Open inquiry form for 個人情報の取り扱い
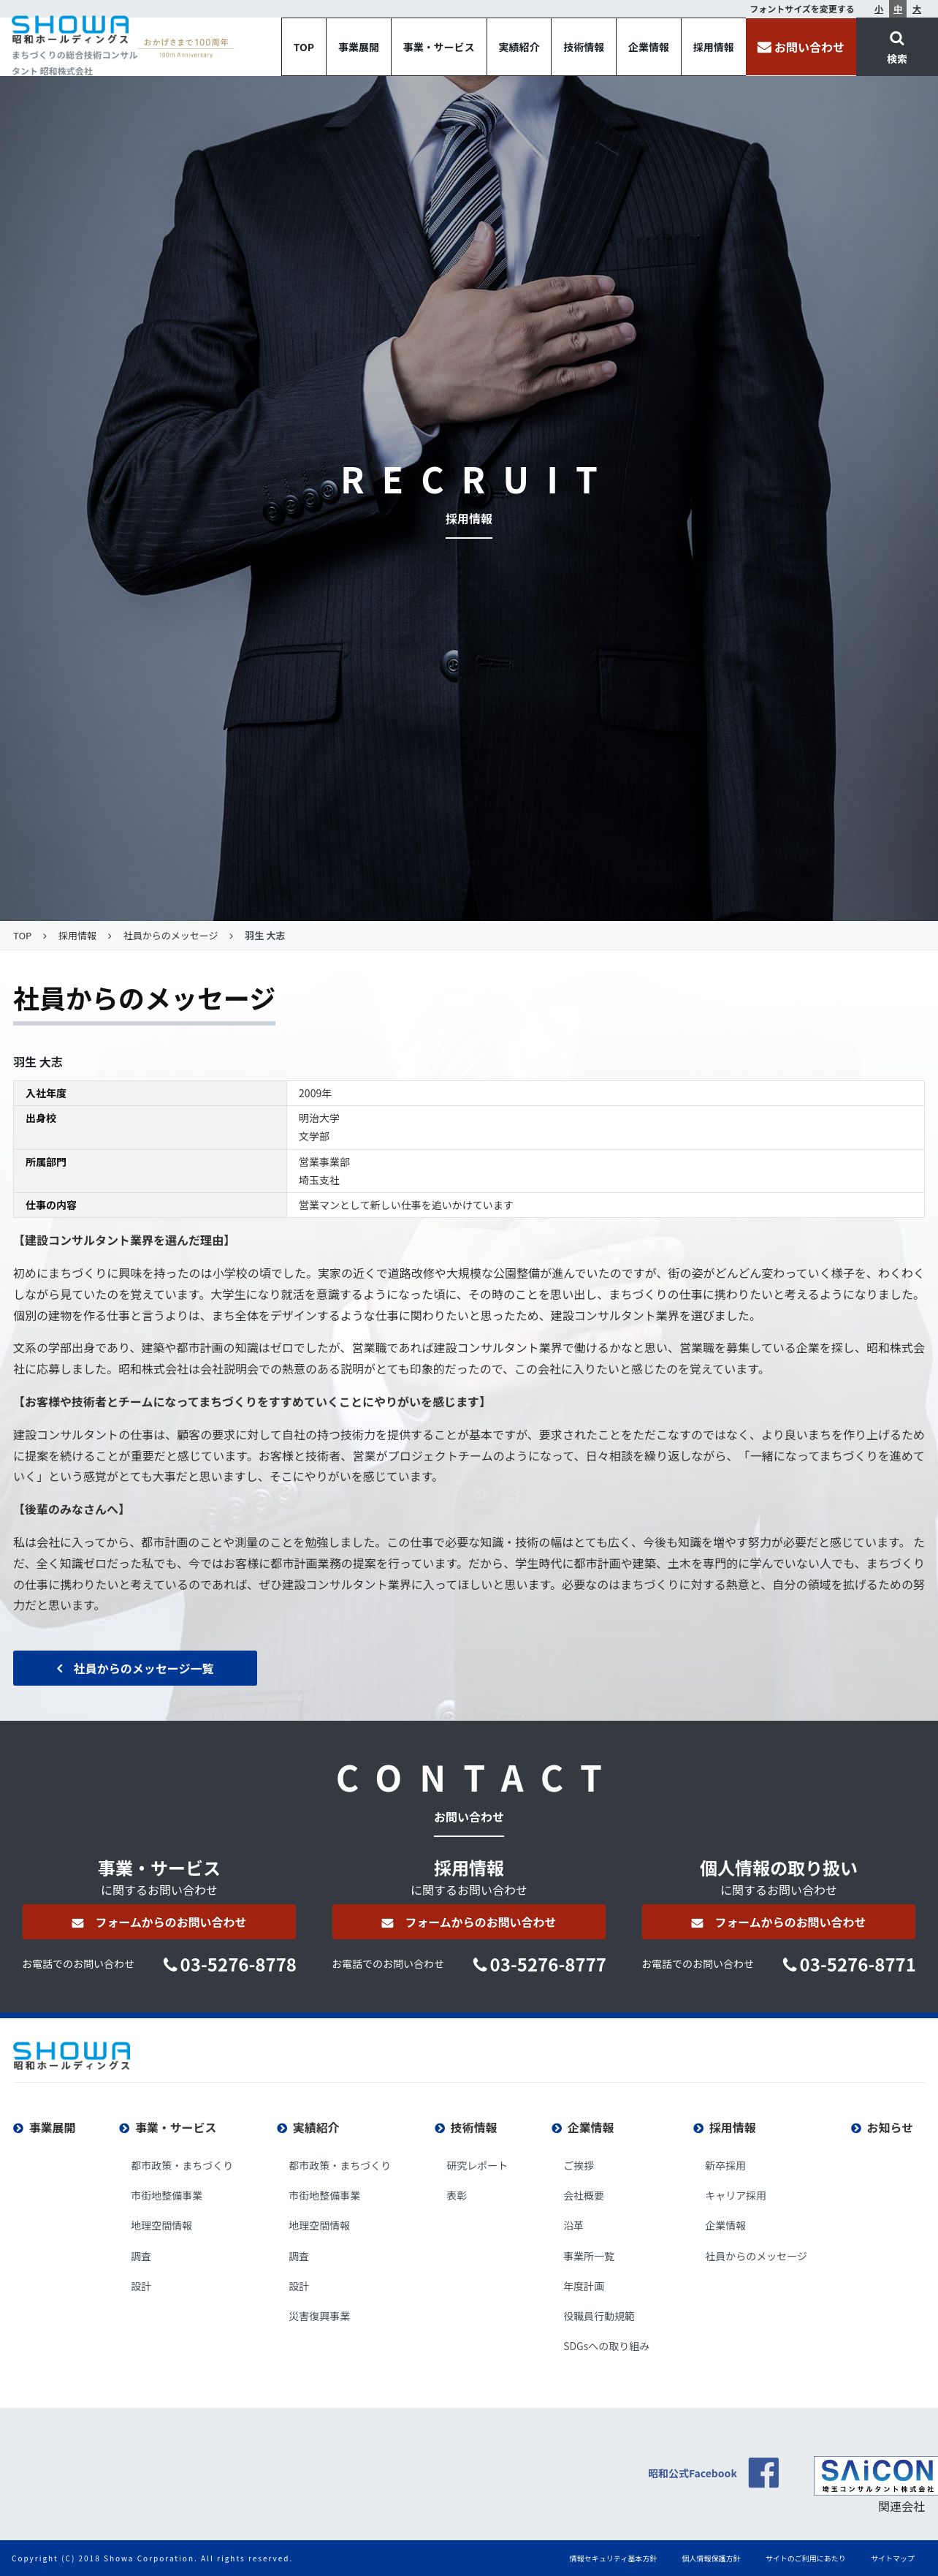The image size is (938, 2576). [x=778, y=1922]
